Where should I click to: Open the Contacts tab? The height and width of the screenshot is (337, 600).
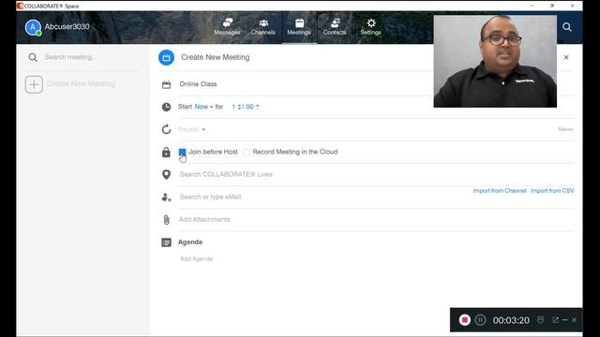click(335, 27)
